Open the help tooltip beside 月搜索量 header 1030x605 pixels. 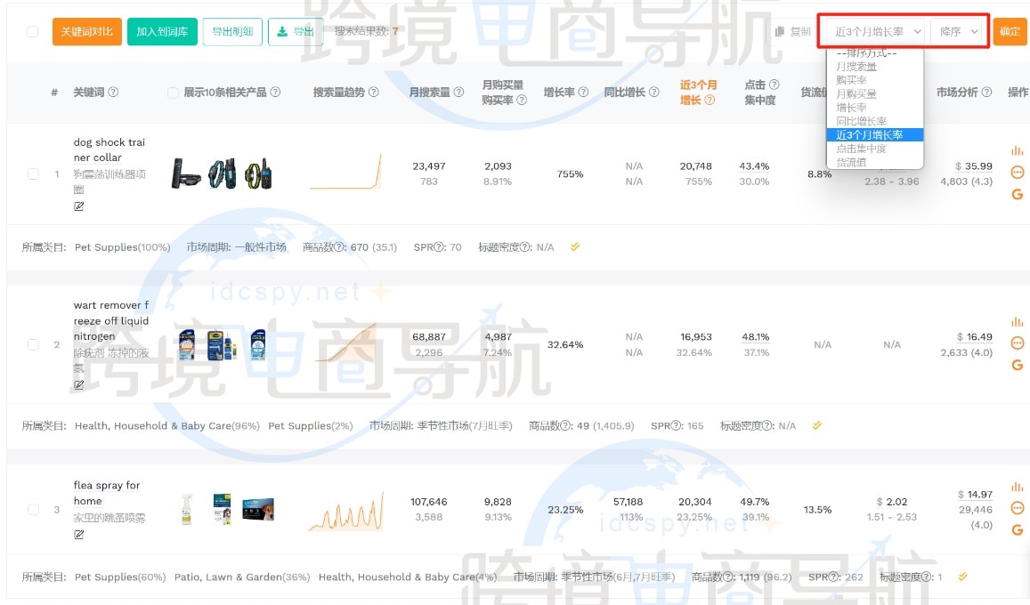(x=459, y=92)
